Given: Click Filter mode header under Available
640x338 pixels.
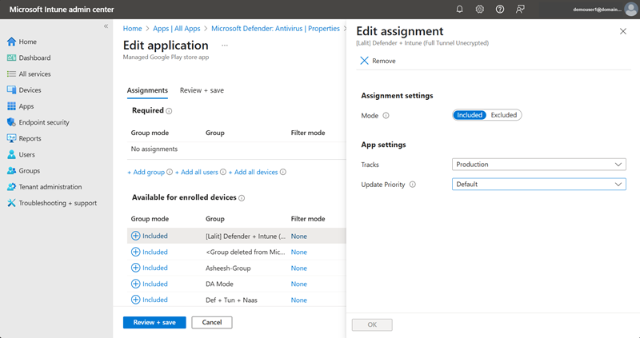Looking at the screenshot, I should [x=308, y=219].
